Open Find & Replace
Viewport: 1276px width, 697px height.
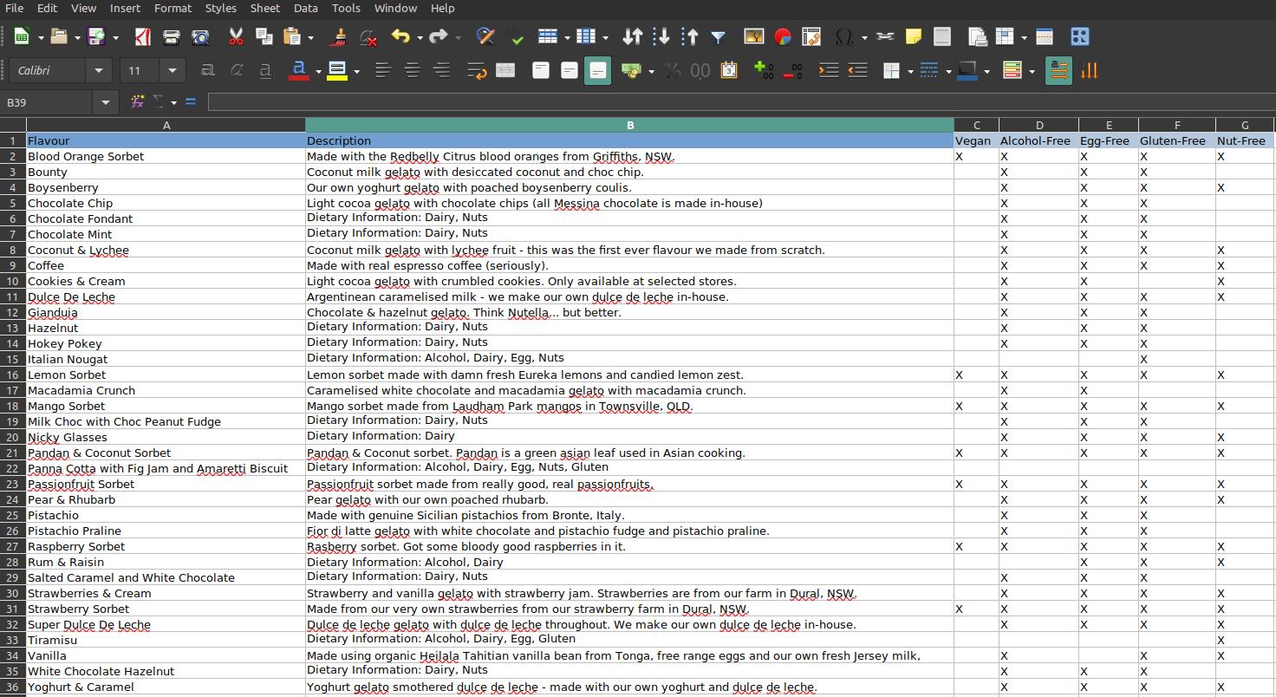pos(485,36)
